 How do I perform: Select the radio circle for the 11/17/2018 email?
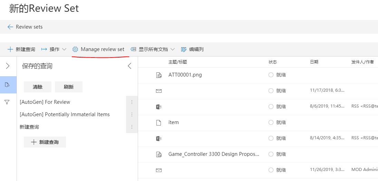[x=271, y=91]
